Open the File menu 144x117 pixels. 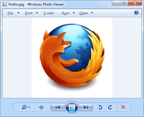[x=10, y=13]
